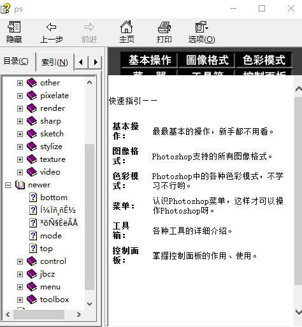Click the tree vertical scrollbar thumb

pos(89,217)
